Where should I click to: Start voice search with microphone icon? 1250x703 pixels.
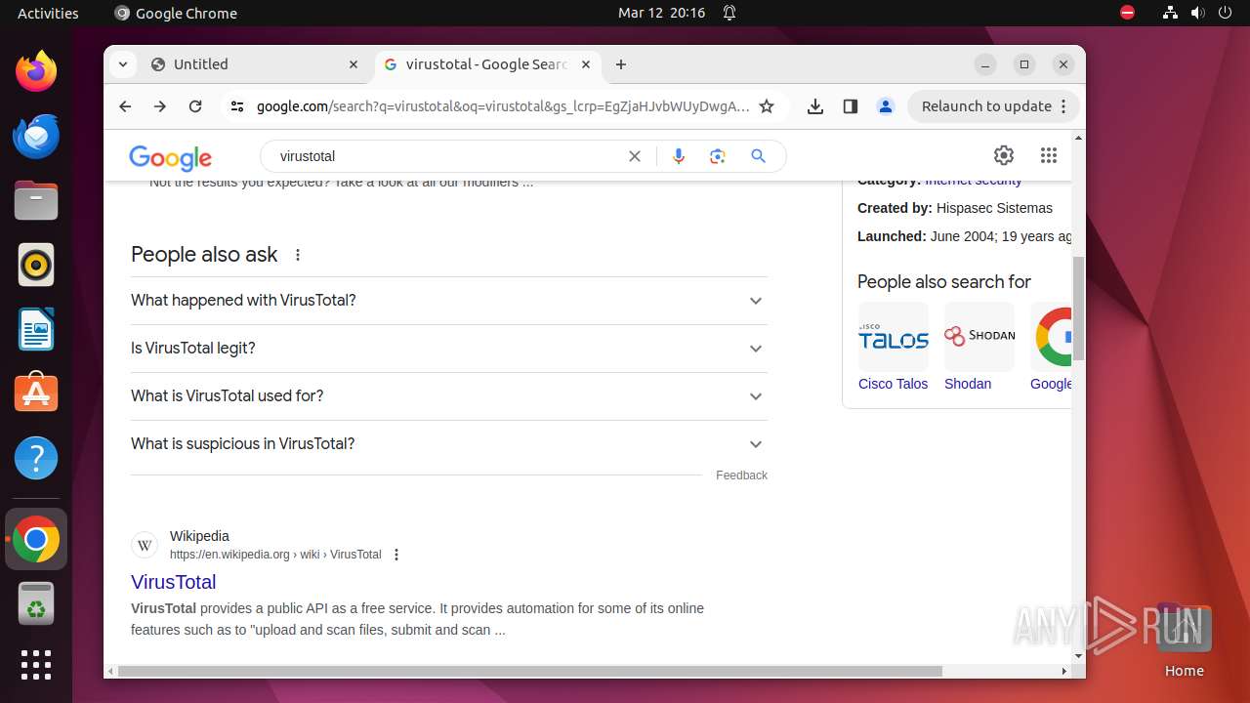679,156
